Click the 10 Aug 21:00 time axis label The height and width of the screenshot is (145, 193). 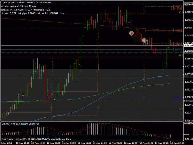click(x=54, y=143)
